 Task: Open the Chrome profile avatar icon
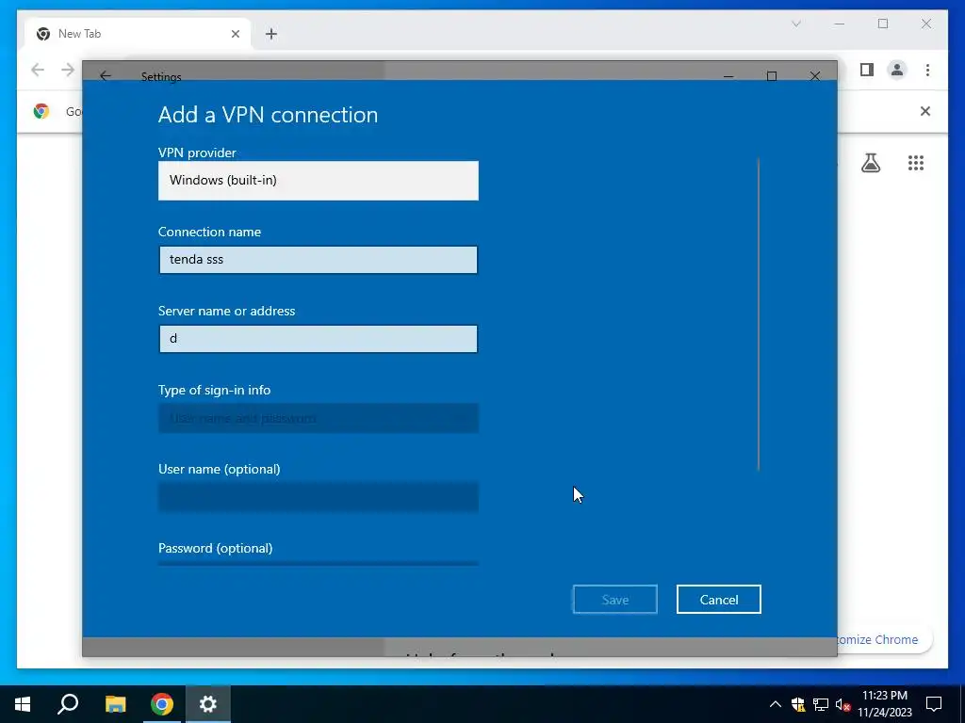(x=897, y=70)
